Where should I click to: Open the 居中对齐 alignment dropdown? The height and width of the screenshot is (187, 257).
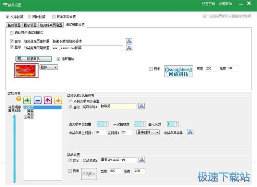coord(148,132)
